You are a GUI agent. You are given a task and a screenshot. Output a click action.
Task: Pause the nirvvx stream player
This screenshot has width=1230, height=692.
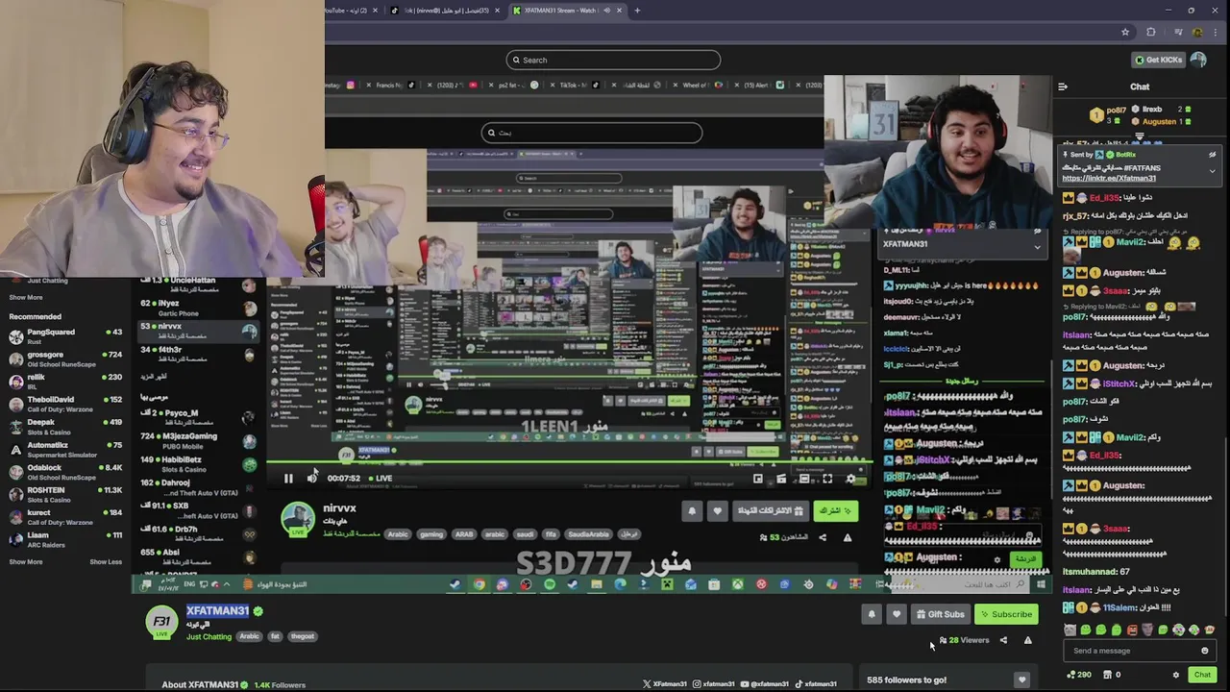[x=288, y=478]
